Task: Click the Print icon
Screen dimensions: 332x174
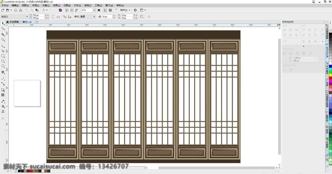Action: click(20, 10)
